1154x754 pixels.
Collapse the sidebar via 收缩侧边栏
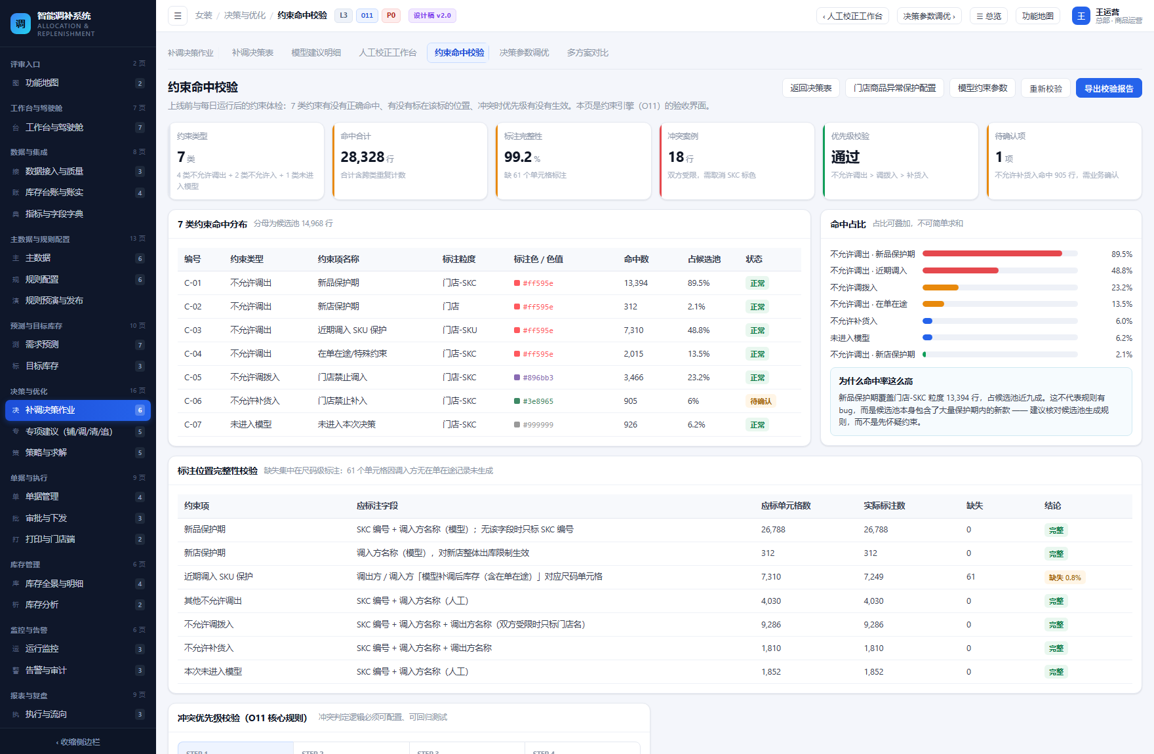click(78, 742)
